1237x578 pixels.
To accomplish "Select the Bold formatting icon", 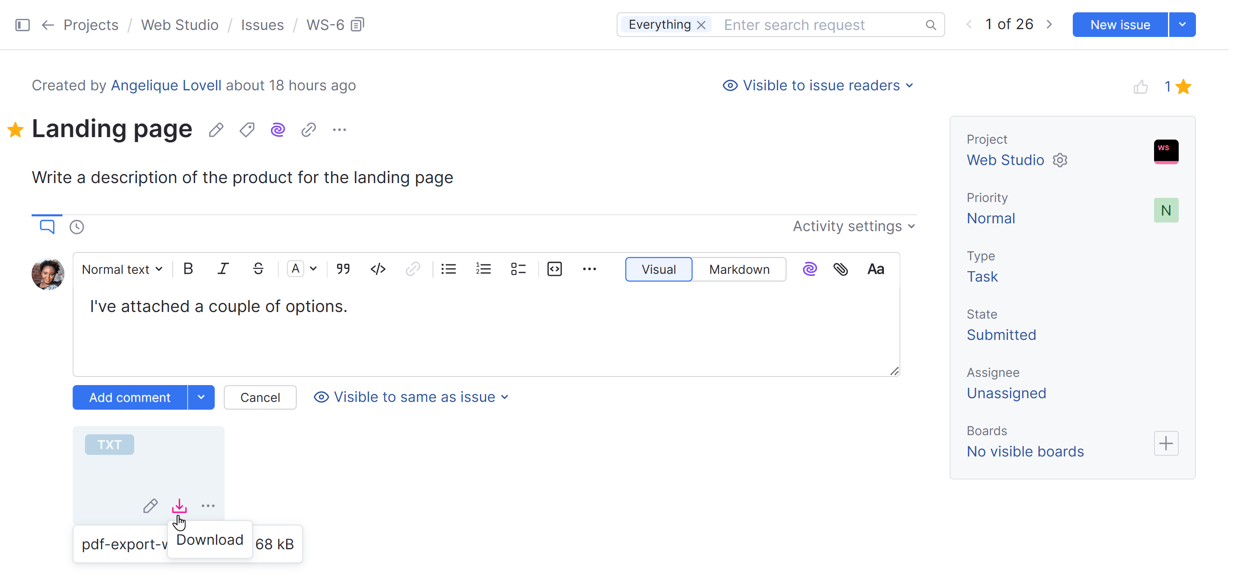I will pos(188,269).
